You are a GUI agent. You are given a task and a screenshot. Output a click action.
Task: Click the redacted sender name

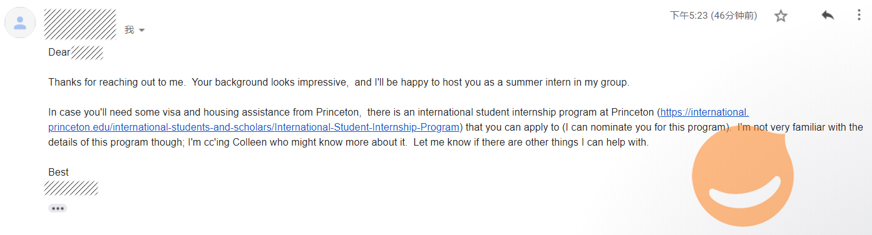point(80,24)
